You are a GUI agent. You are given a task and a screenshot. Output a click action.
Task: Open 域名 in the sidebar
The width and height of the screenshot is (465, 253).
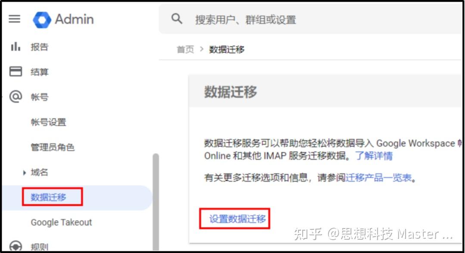click(x=39, y=172)
